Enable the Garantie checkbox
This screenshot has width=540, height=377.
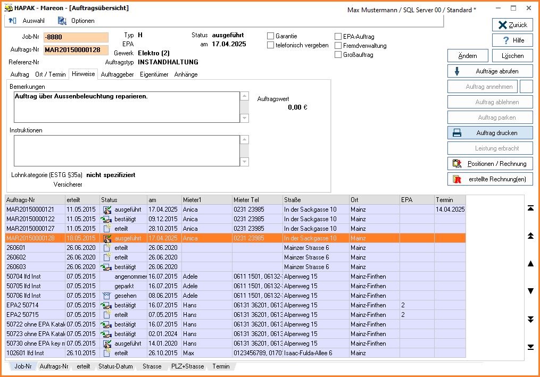point(271,36)
